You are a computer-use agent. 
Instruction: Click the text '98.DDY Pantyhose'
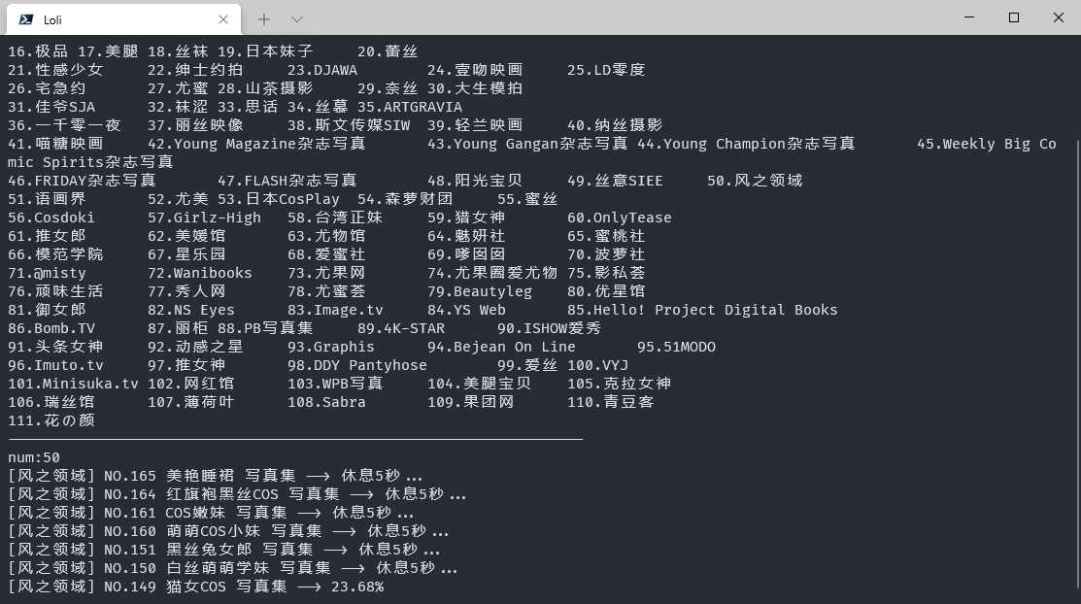(357, 365)
